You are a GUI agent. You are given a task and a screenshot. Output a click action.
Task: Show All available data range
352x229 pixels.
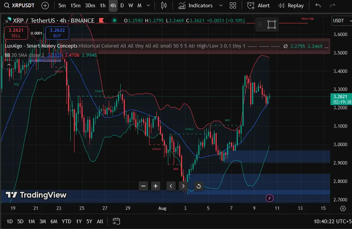click(x=100, y=221)
